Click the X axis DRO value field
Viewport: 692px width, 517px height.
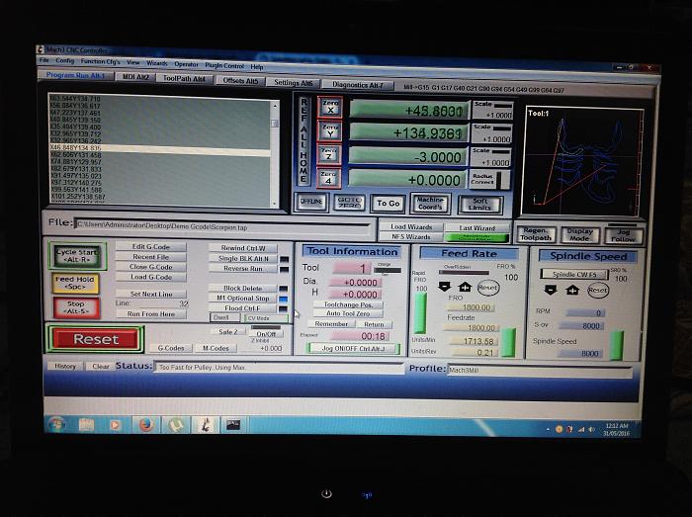click(408, 111)
